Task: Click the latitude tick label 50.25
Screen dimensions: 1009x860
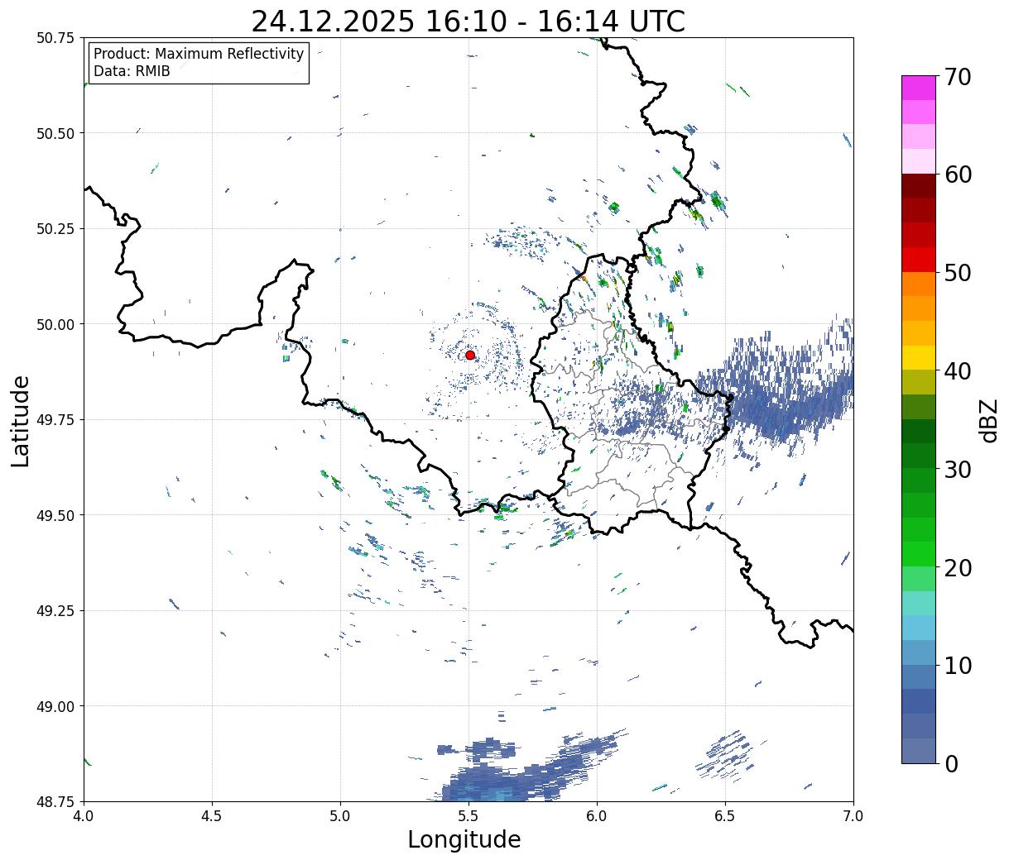Action: (x=55, y=228)
